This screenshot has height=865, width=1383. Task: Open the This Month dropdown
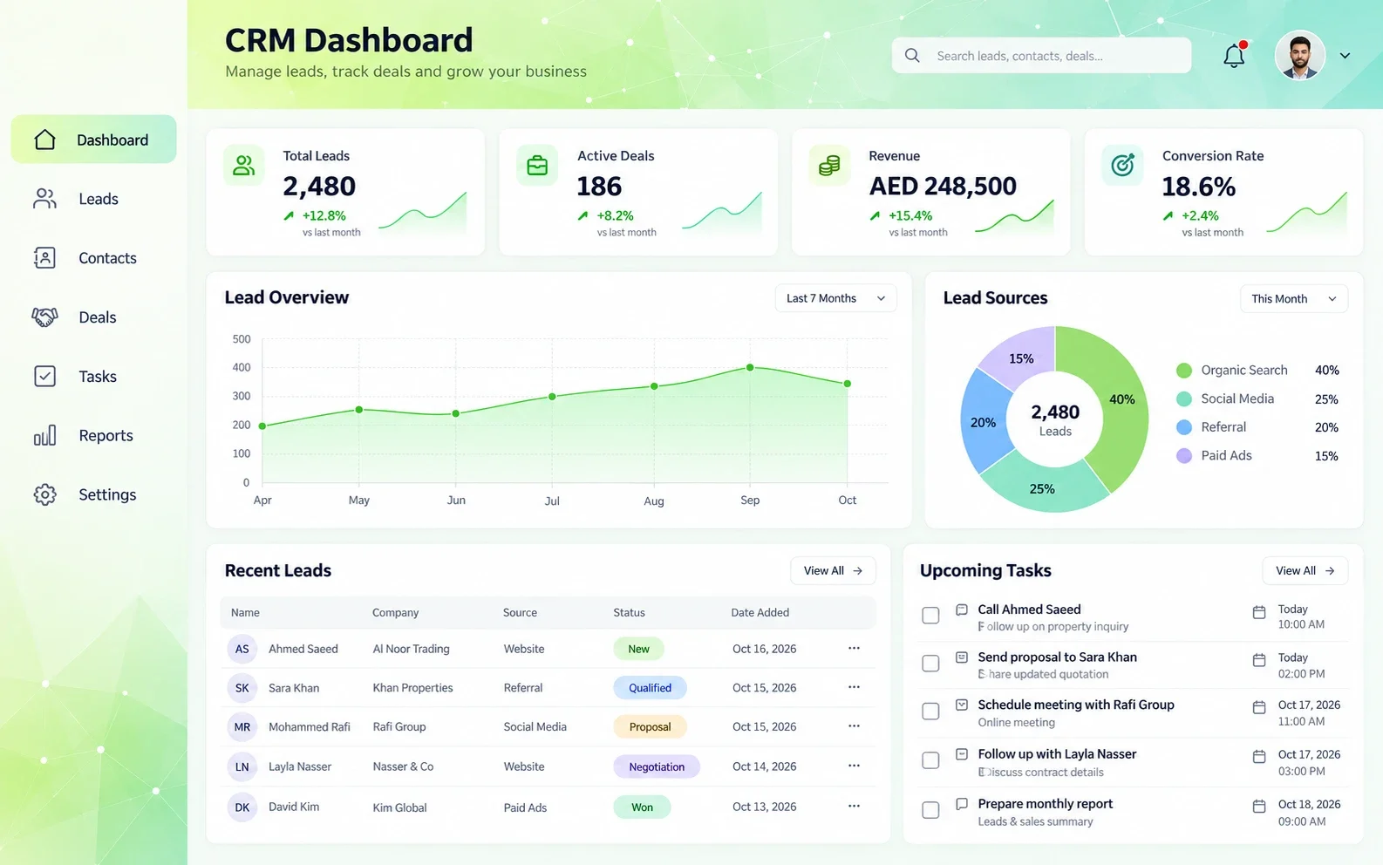1294,299
